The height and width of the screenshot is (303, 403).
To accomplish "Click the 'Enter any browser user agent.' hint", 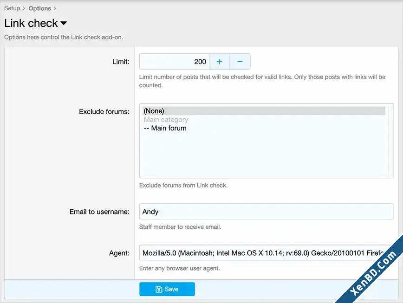I will 179,268.
